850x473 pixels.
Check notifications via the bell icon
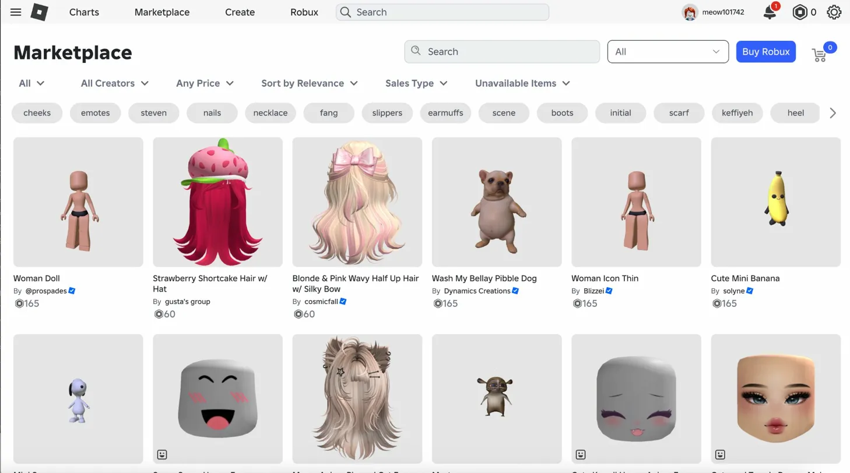point(769,12)
